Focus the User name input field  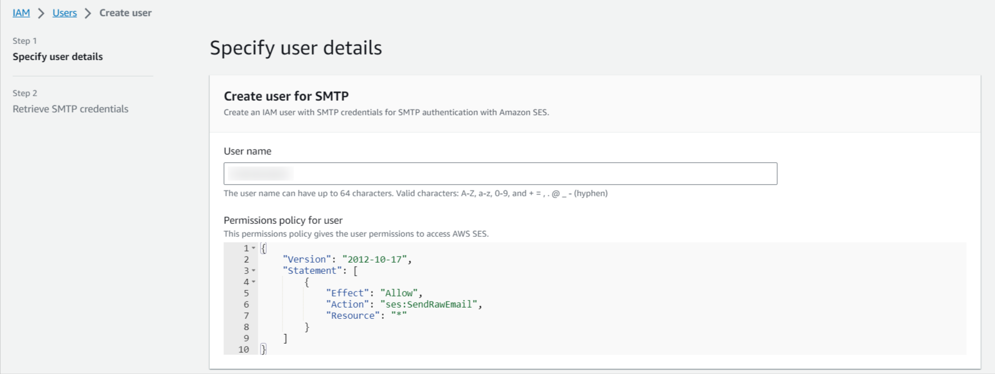pos(500,174)
